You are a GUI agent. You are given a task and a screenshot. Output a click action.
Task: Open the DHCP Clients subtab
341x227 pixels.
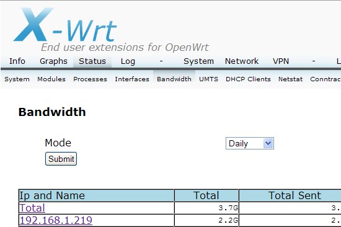point(248,79)
